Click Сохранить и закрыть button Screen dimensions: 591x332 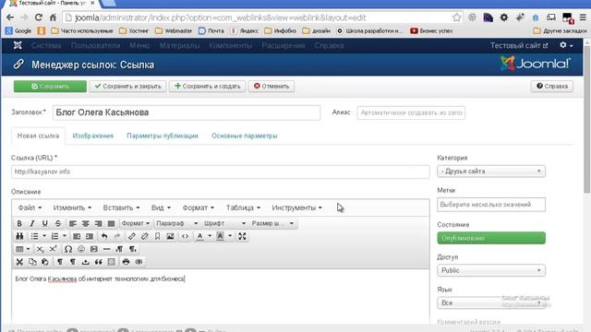127,86
